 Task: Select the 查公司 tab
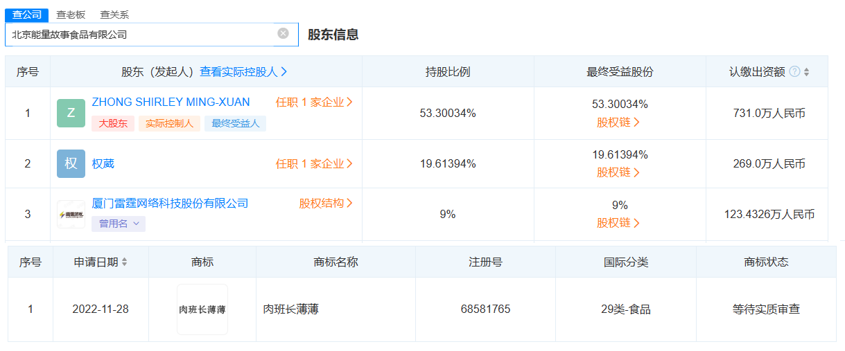[x=27, y=15]
